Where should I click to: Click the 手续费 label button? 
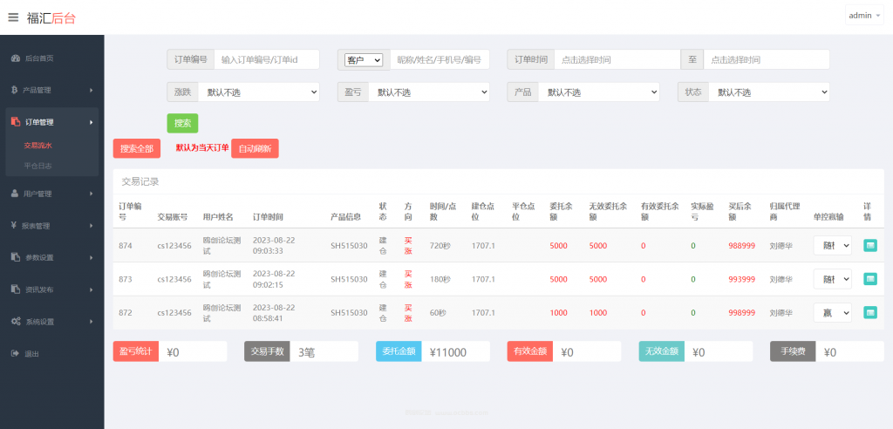tap(793, 351)
